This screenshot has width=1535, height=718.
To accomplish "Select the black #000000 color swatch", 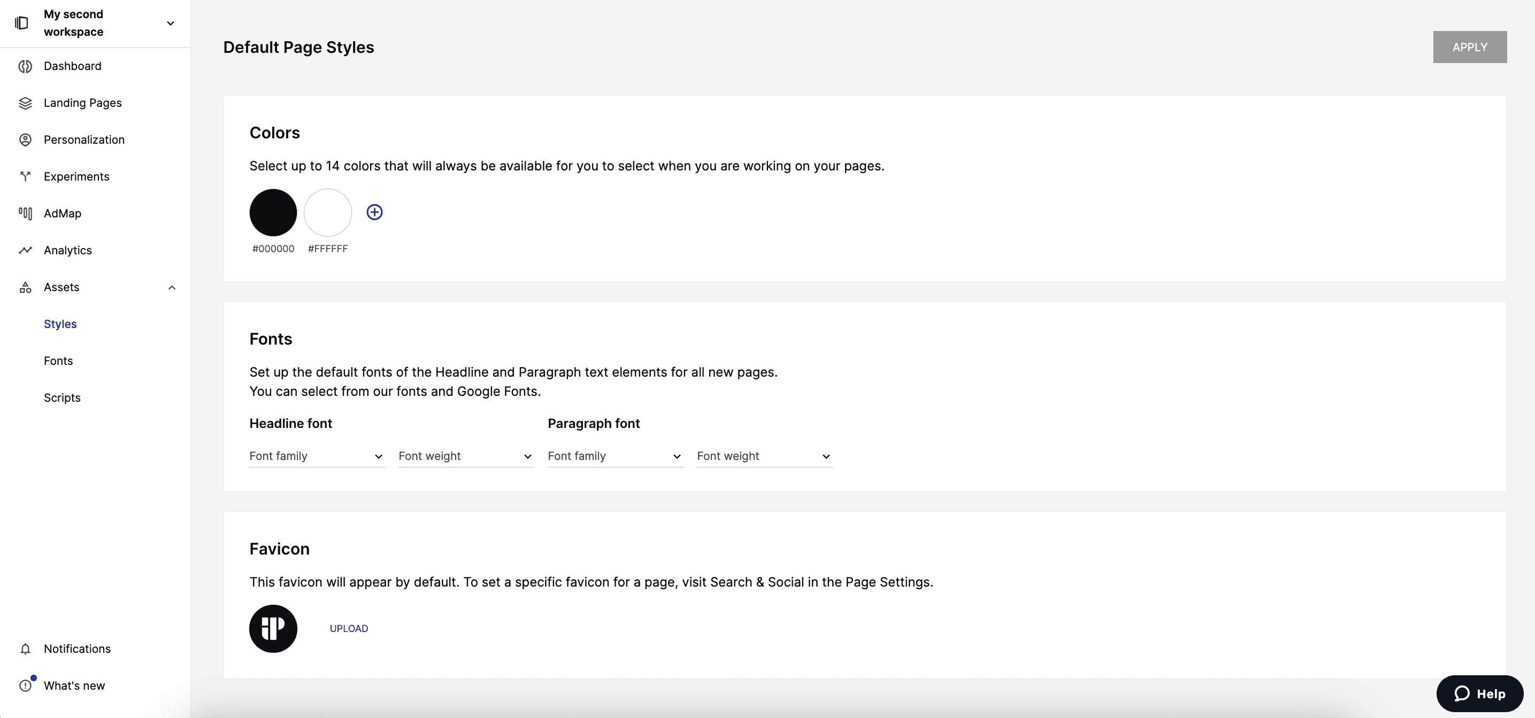I will pyautogui.click(x=273, y=213).
